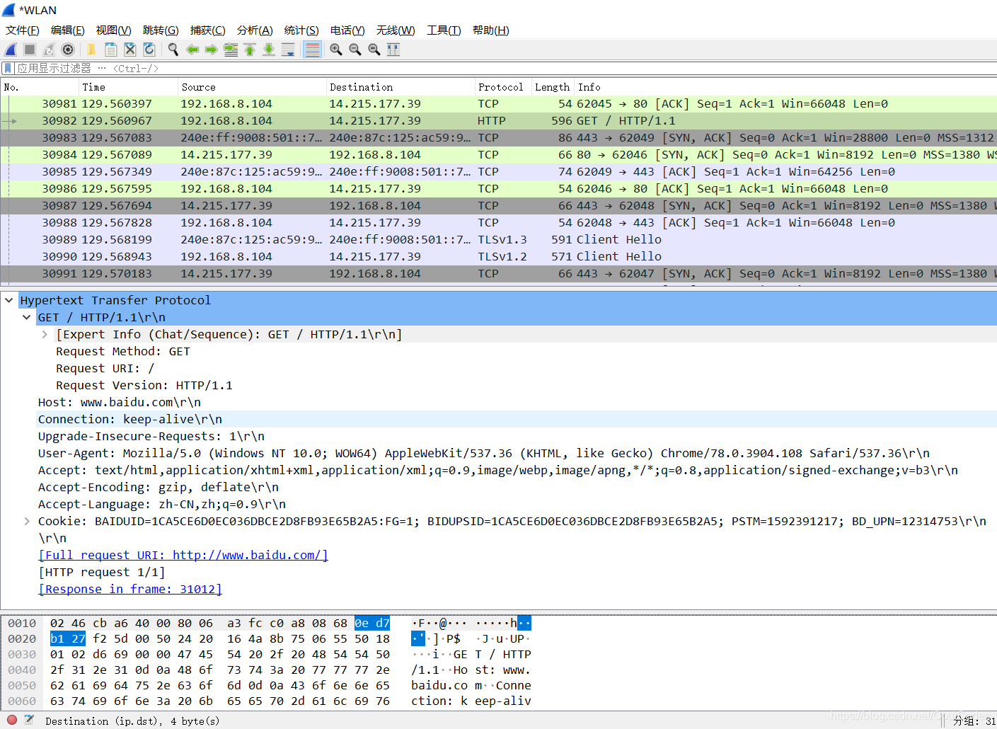Open the 捕获(C) menu
This screenshot has width=997, height=729.
pos(208,30)
